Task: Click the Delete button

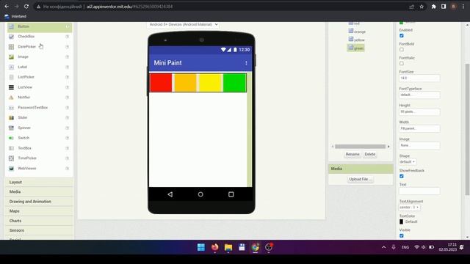Action: [x=369, y=154]
